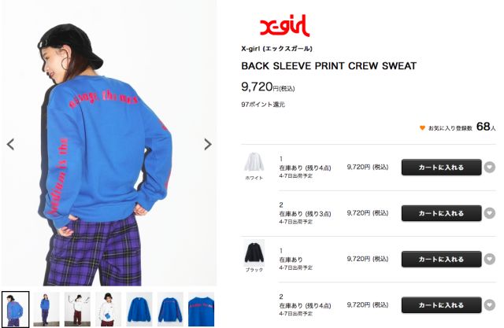Select the white sweatshirt color swatch
The width and height of the screenshot is (504, 328).
coord(254,162)
